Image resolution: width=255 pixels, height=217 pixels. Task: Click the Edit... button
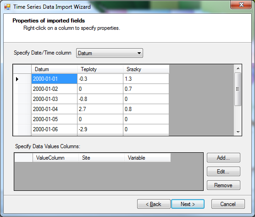tap(223, 172)
